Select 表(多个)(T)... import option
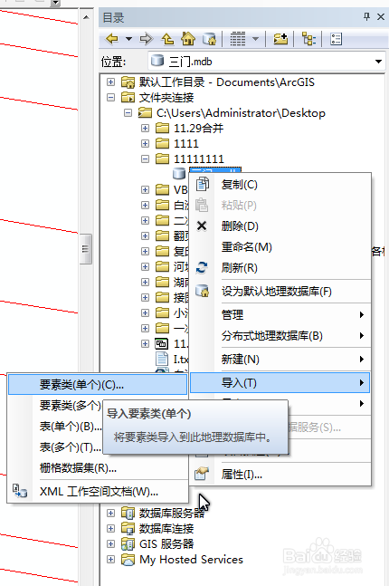The height and width of the screenshot is (586, 389). point(71,447)
